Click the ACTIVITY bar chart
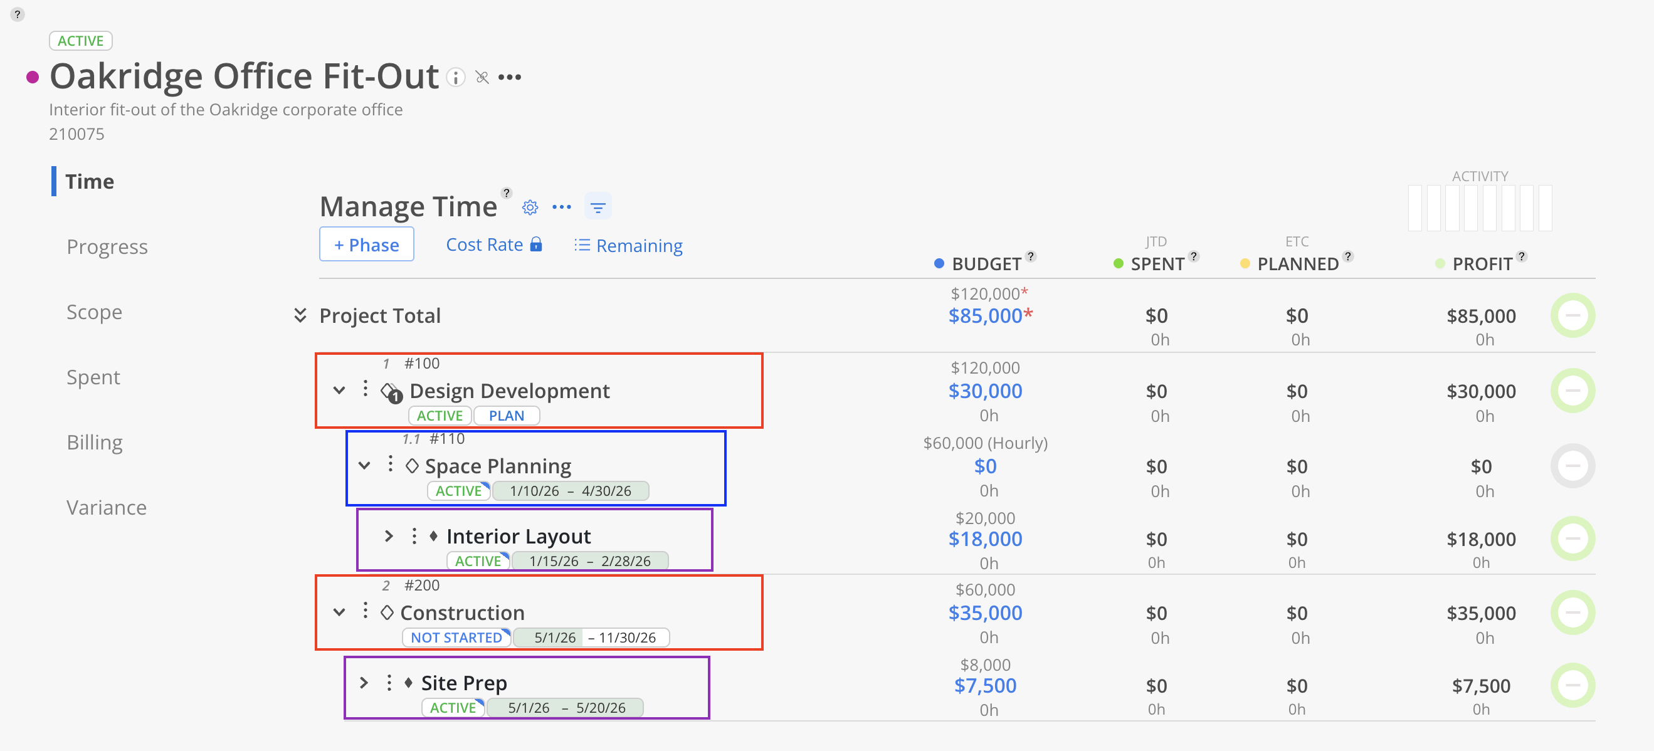The width and height of the screenshot is (1654, 751). [x=1480, y=207]
